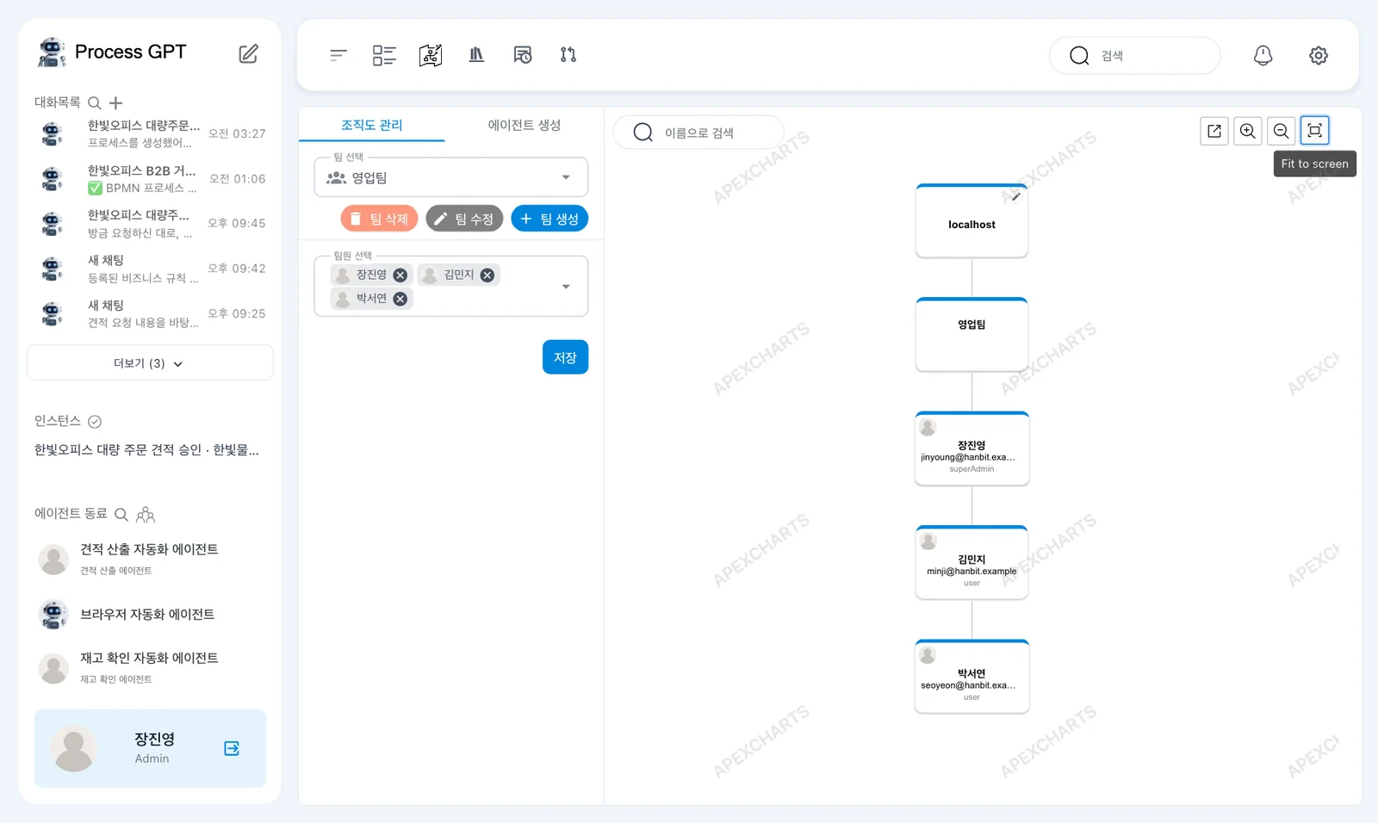
Task: Zoom in on the org chart
Action: [1248, 131]
